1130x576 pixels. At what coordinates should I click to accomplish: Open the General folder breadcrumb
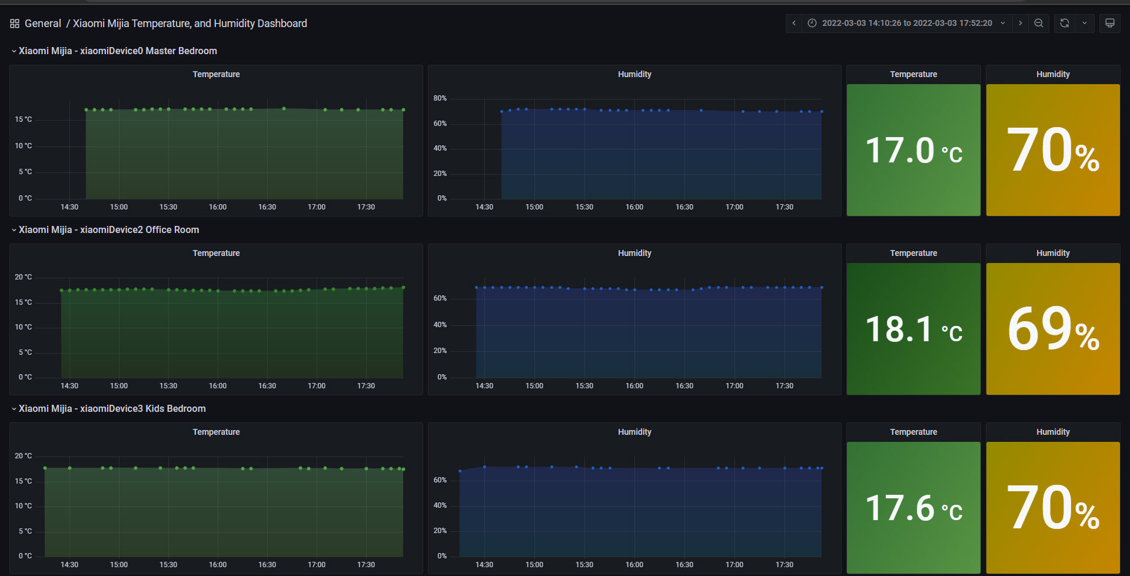[x=43, y=24]
